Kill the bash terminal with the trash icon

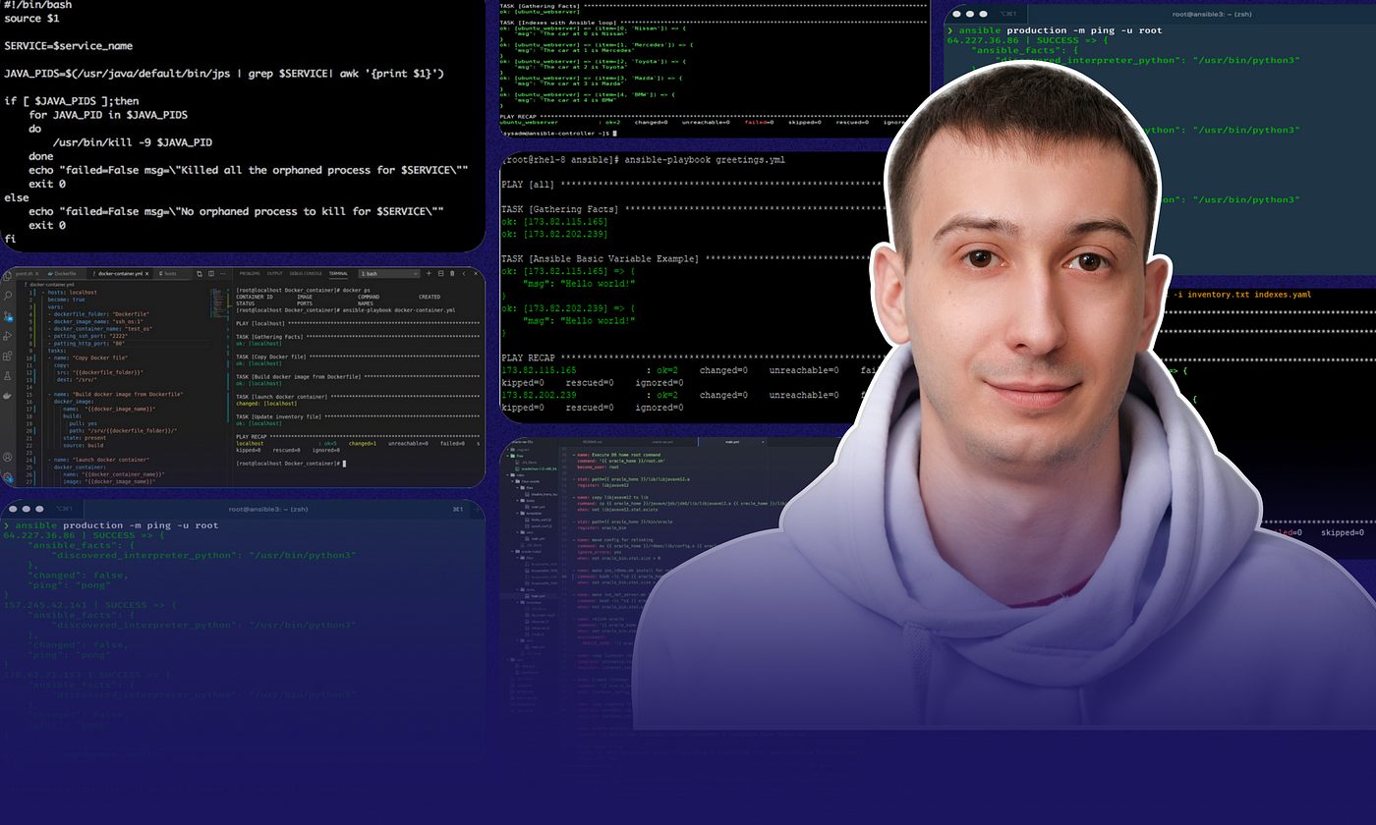coord(452,273)
